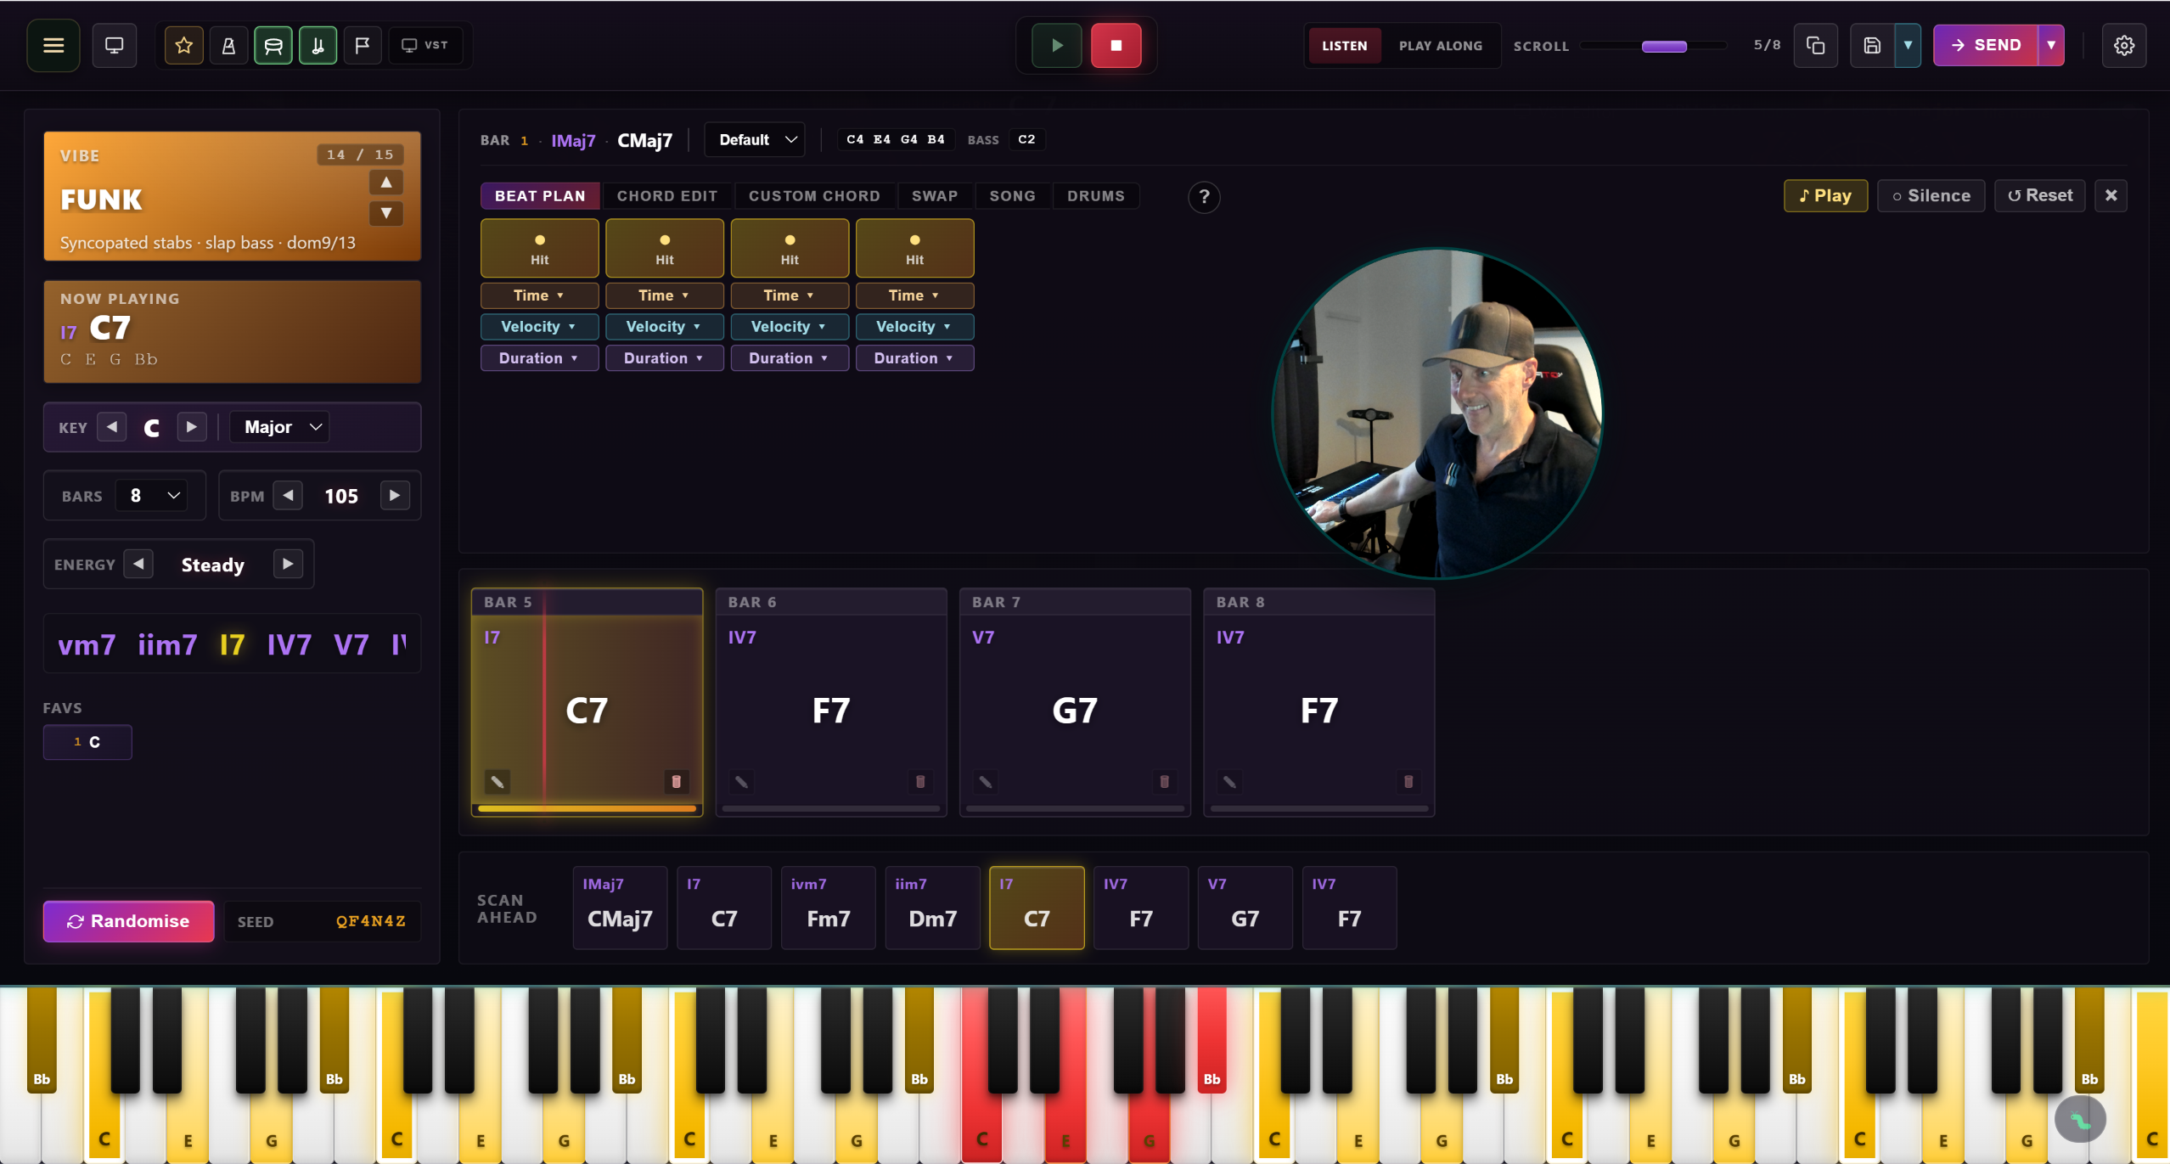Image resolution: width=2170 pixels, height=1164 pixels.
Task: Open the Default voicing dropdown
Action: click(755, 139)
